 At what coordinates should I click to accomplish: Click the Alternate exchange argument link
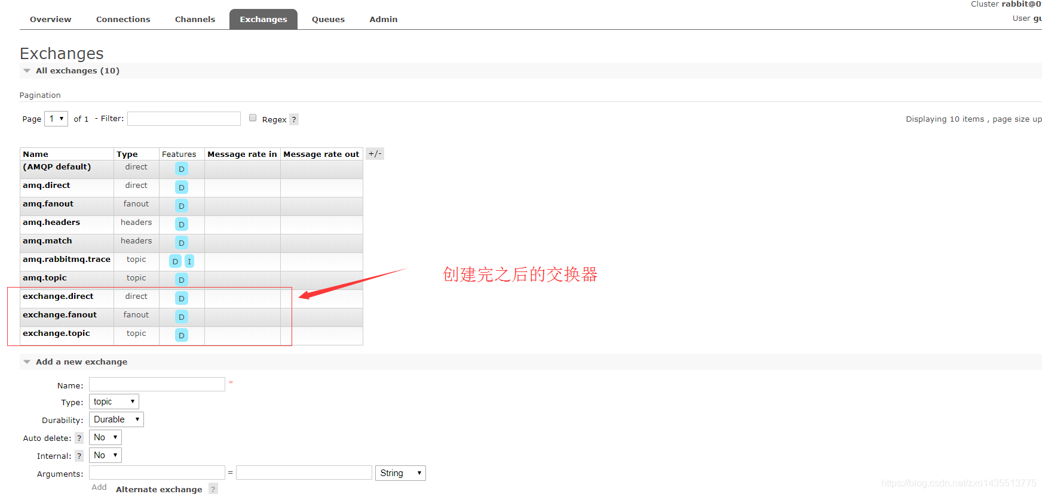coord(159,489)
